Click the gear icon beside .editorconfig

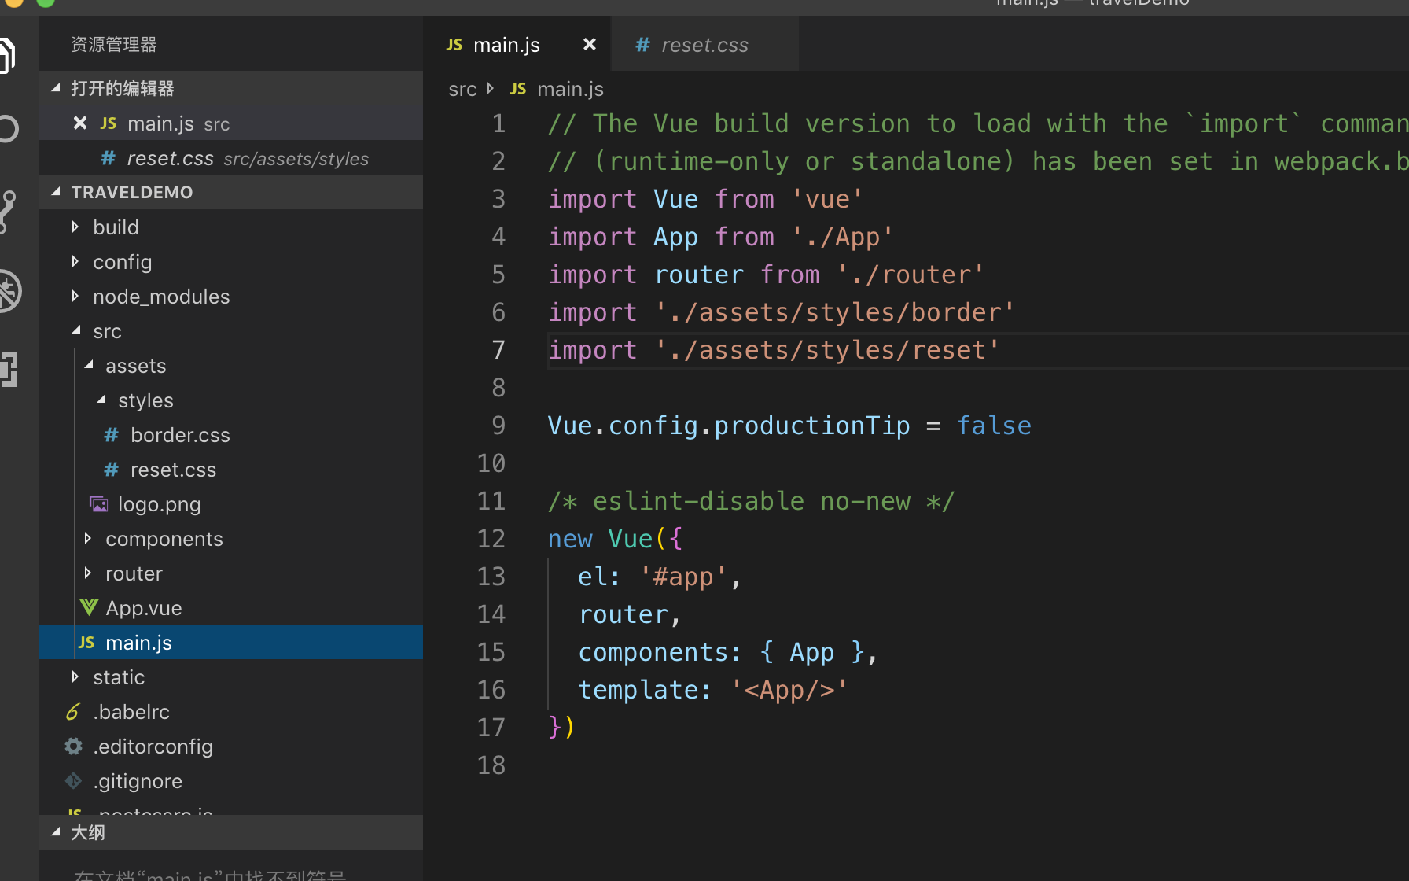73,746
